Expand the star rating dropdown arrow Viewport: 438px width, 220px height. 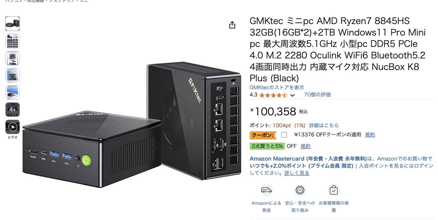tap(292, 95)
